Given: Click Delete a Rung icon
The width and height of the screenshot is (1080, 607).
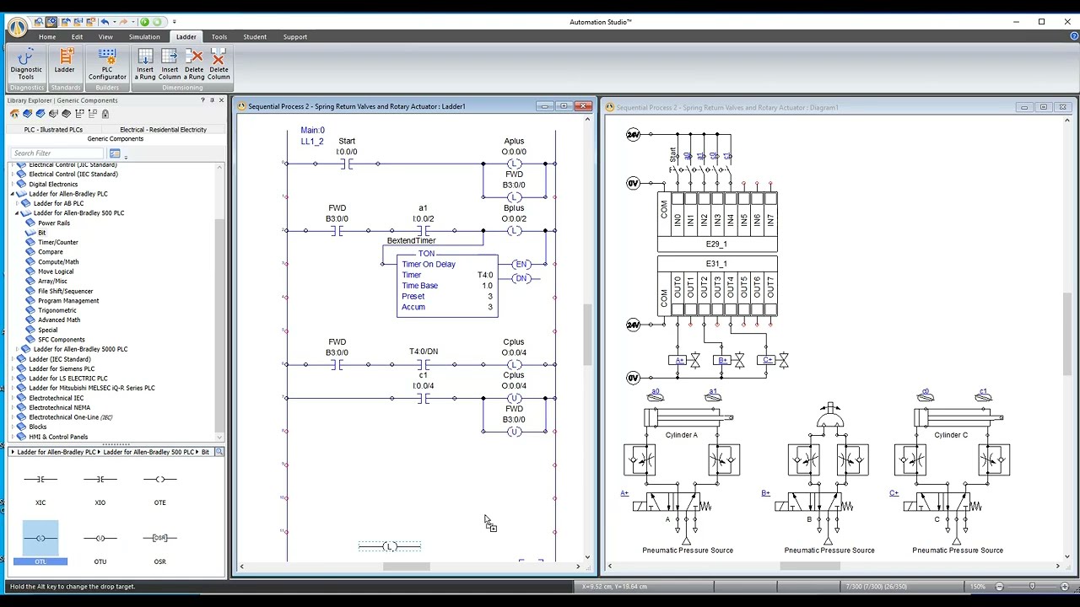Looking at the screenshot, I should (194, 64).
